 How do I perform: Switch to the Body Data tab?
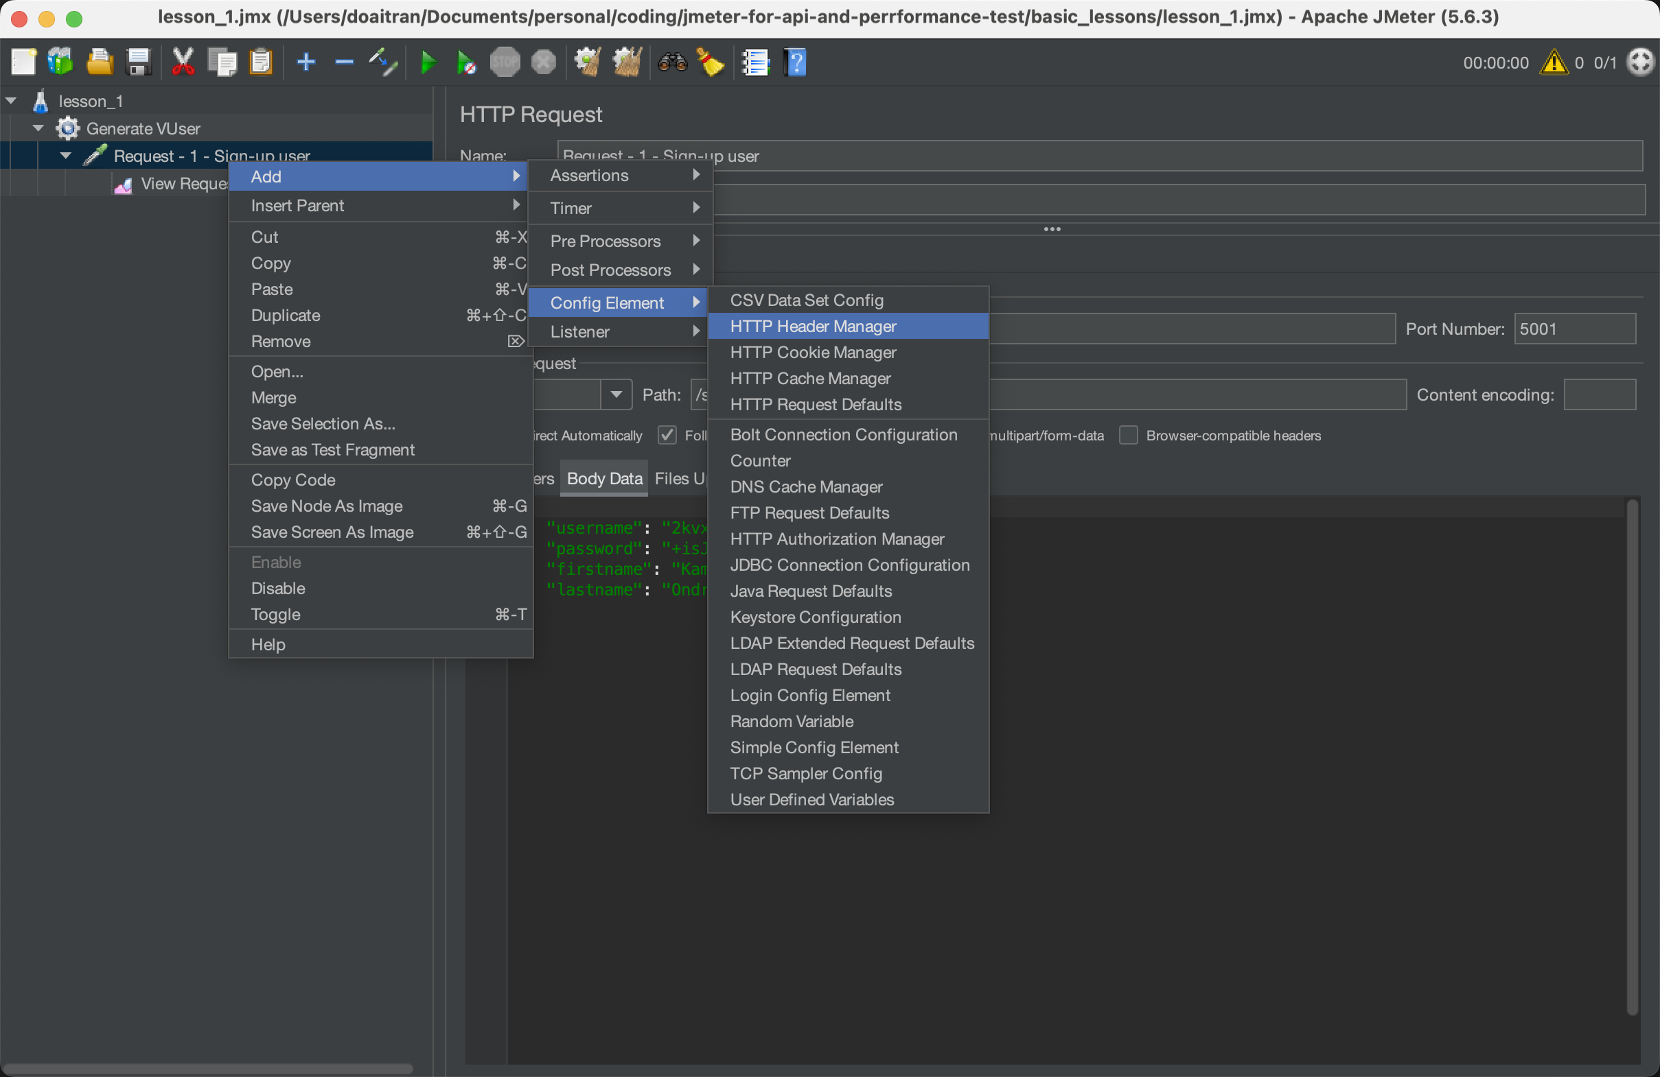604,479
